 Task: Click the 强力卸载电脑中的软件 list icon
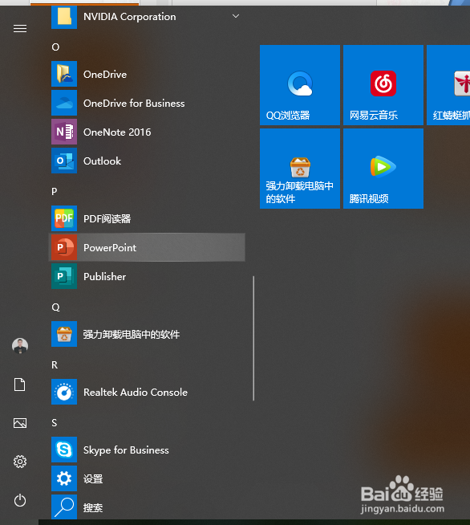click(64, 334)
